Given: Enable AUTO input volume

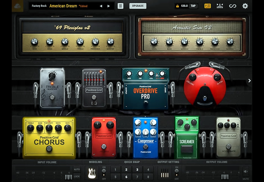Looking at the screenshot, I should coord(77,169).
